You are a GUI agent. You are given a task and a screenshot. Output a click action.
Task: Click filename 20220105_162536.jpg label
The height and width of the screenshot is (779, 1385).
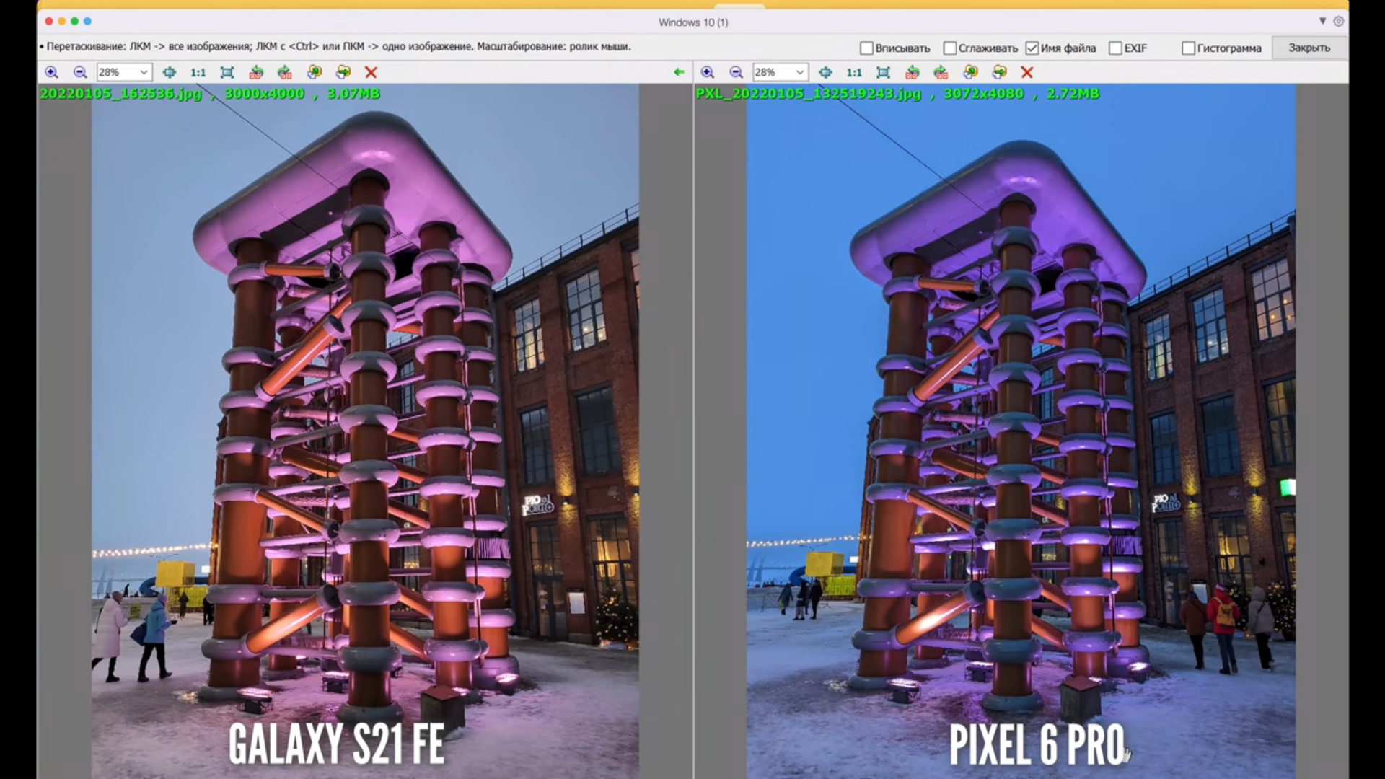(120, 94)
